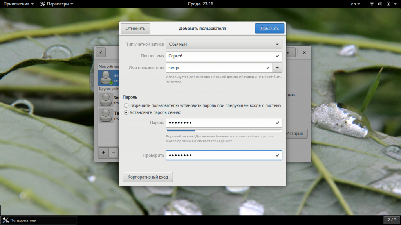This screenshot has width=401, height=225.
Task: Open the 'Тип учётной записи' dropdown
Action: pos(224,44)
